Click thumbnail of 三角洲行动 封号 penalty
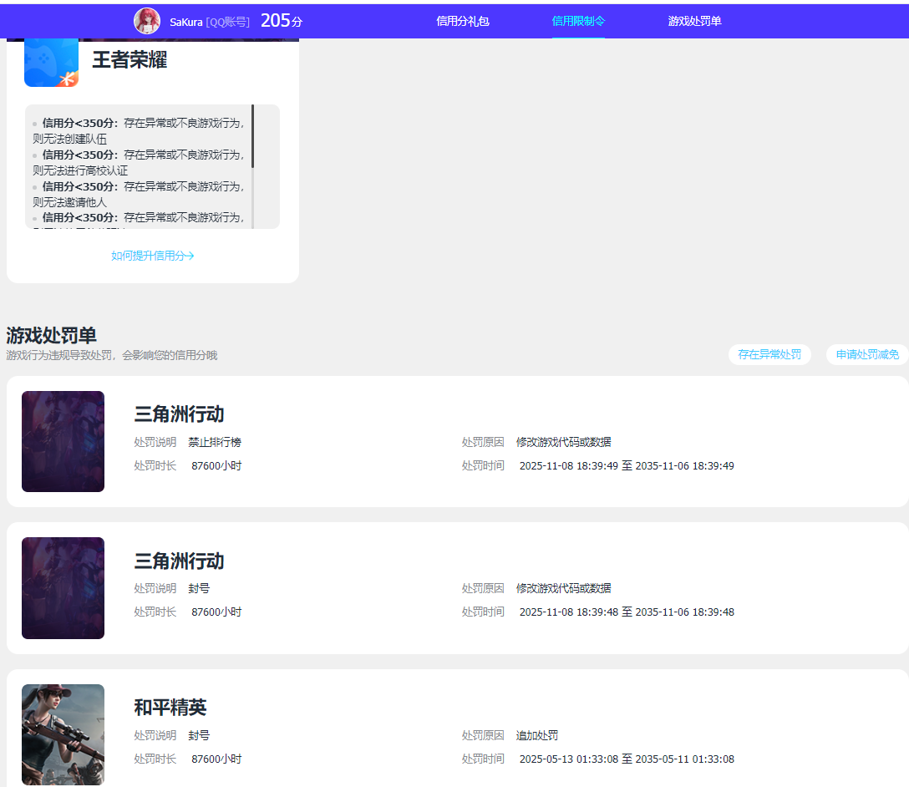Viewport: 909px width, 787px height. pyautogui.click(x=63, y=588)
